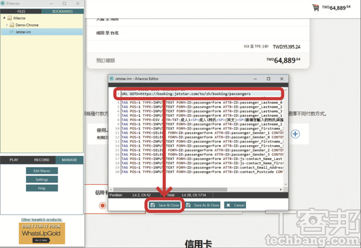Image resolution: width=361 pixels, height=248 pixels.
Task: Minimize the iMacros Editor window
Action: [255, 79]
